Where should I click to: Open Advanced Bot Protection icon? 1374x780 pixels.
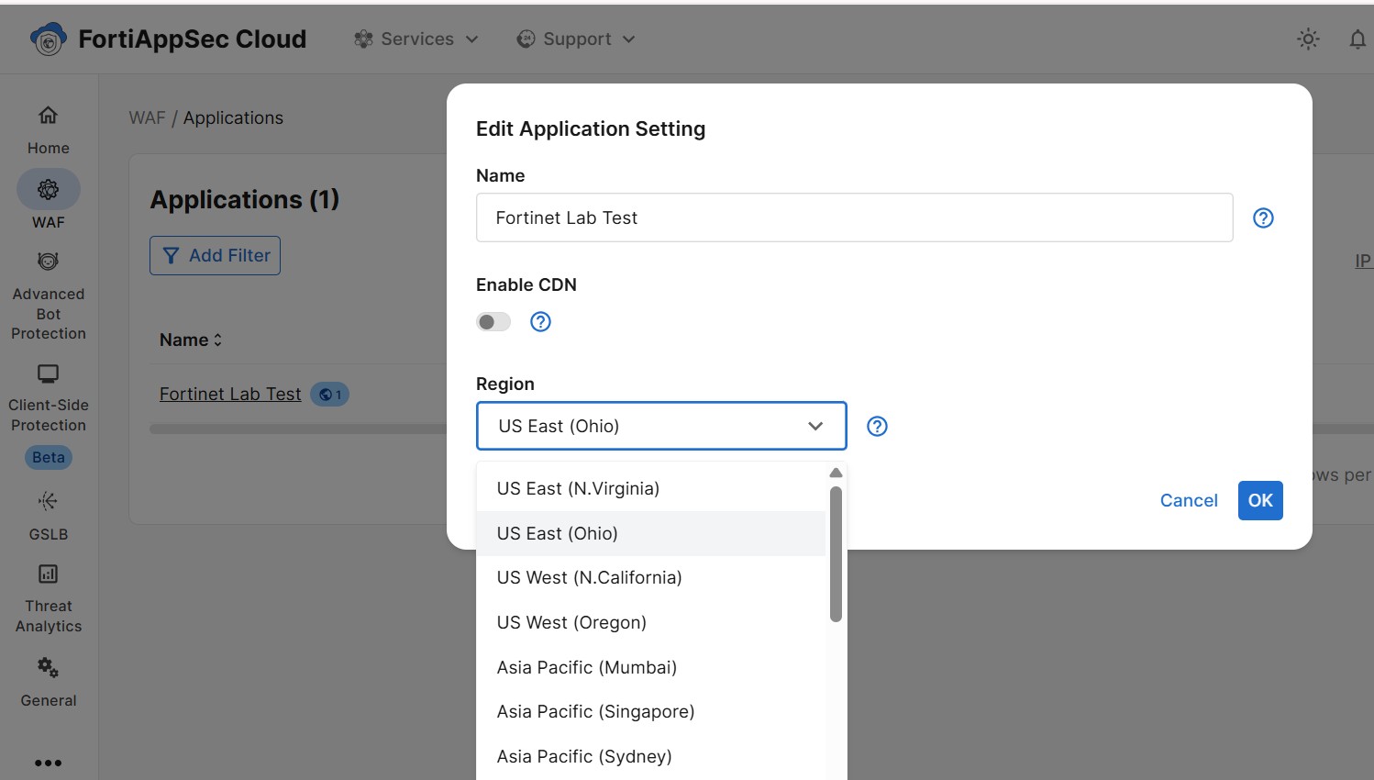48,262
